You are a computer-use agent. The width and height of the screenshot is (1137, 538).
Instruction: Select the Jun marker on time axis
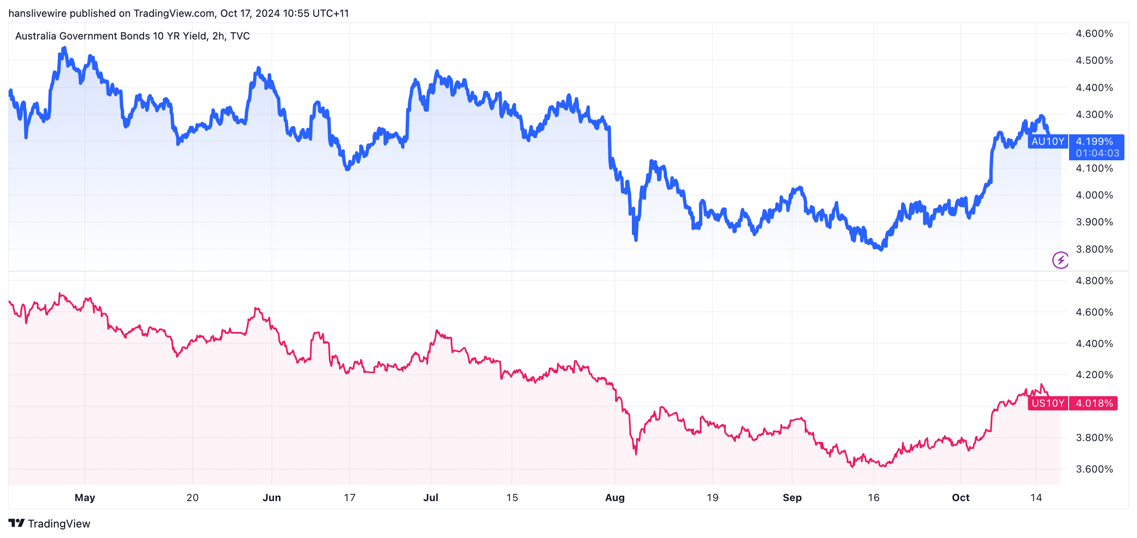(x=271, y=497)
